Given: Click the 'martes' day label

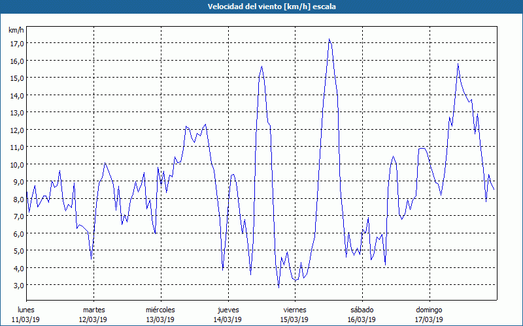Looking at the screenshot, I should click(94, 310).
